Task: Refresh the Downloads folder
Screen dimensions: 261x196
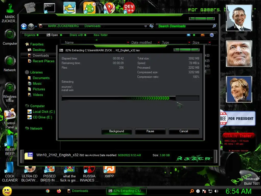Action: tap(151, 26)
